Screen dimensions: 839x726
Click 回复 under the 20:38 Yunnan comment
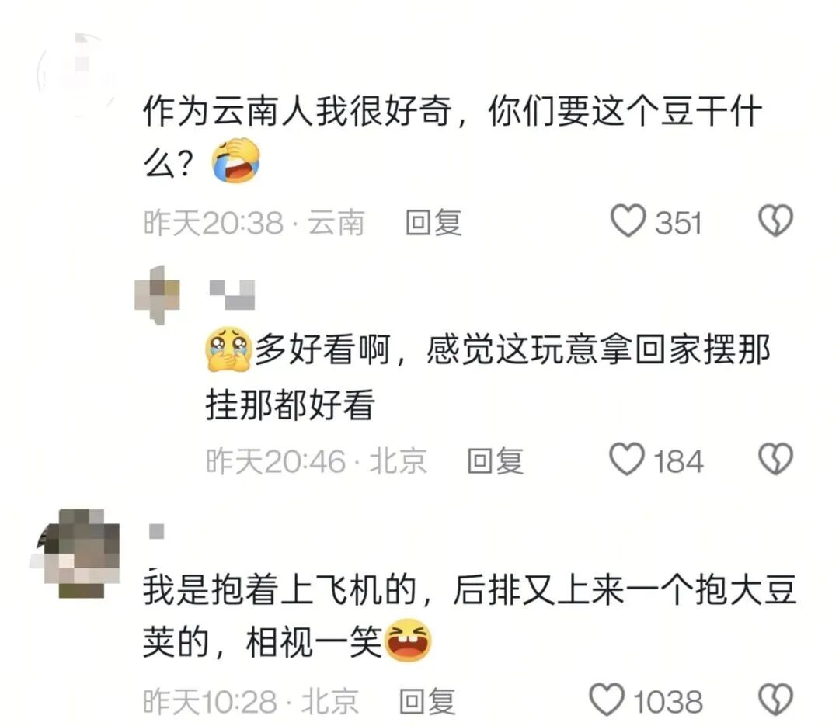[x=433, y=222]
